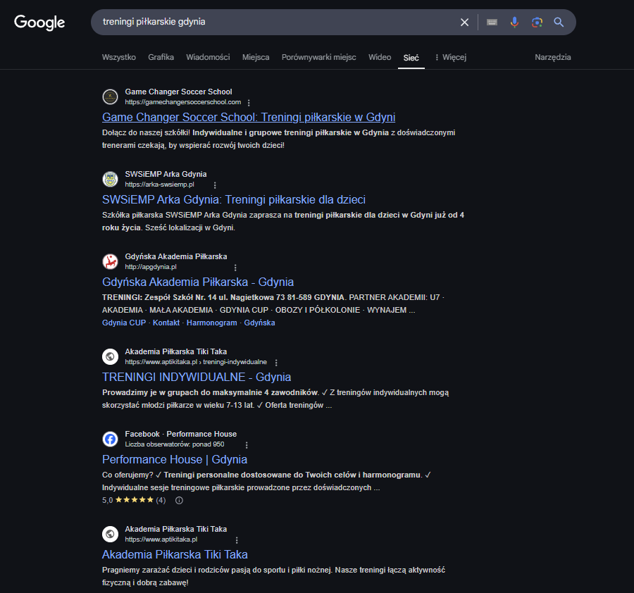Clear the search query with X icon
The width and height of the screenshot is (634, 593).
[x=464, y=23]
